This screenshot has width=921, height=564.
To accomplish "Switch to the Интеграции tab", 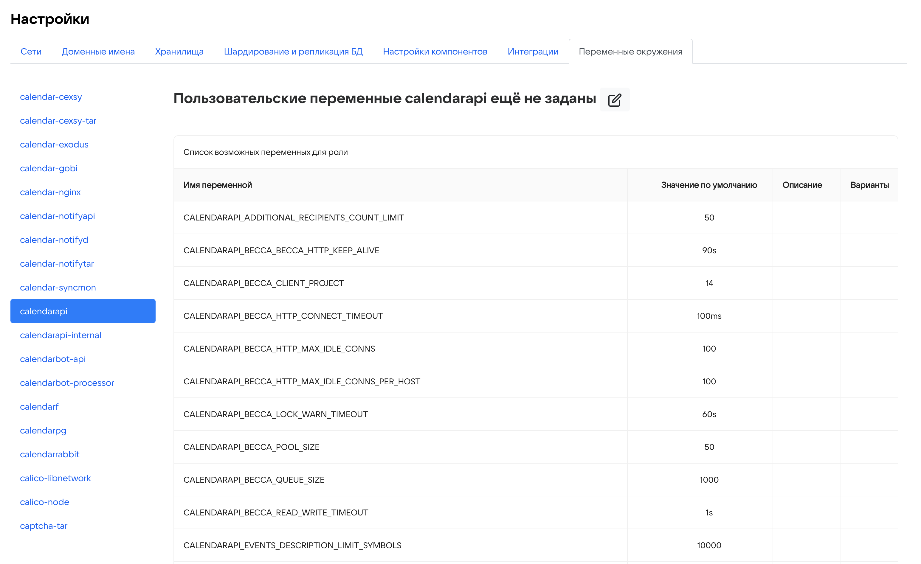I will pos(533,52).
